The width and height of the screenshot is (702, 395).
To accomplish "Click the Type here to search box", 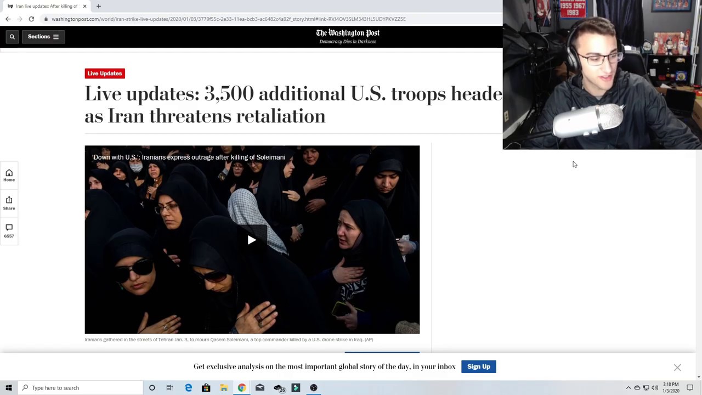I will [x=81, y=388].
